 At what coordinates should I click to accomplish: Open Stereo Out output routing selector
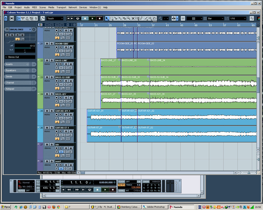tap(20, 57)
